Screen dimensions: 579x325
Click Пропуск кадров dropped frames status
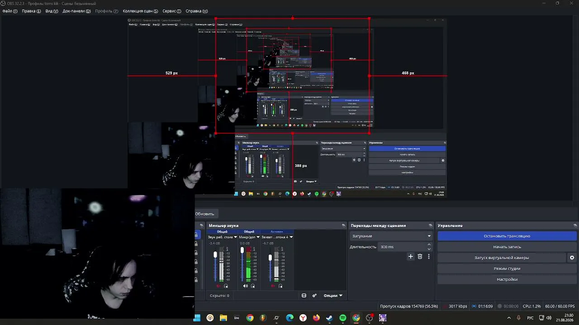click(409, 306)
